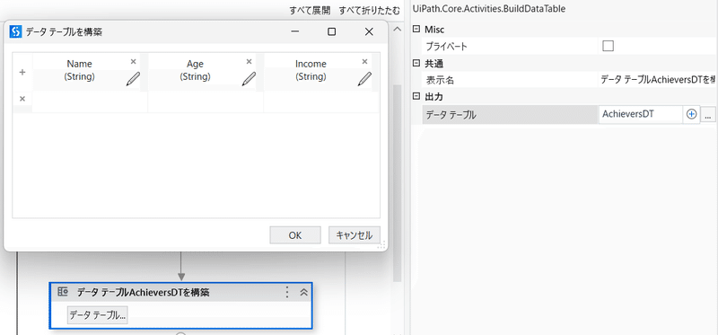Click the Build Data Table activity icon
This screenshot has height=335, width=718.
coord(63,292)
